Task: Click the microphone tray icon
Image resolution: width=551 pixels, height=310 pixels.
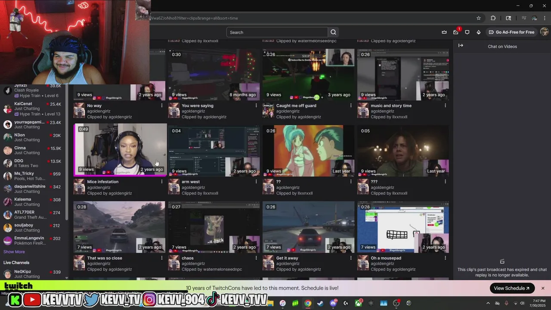Action: [x=506, y=303]
